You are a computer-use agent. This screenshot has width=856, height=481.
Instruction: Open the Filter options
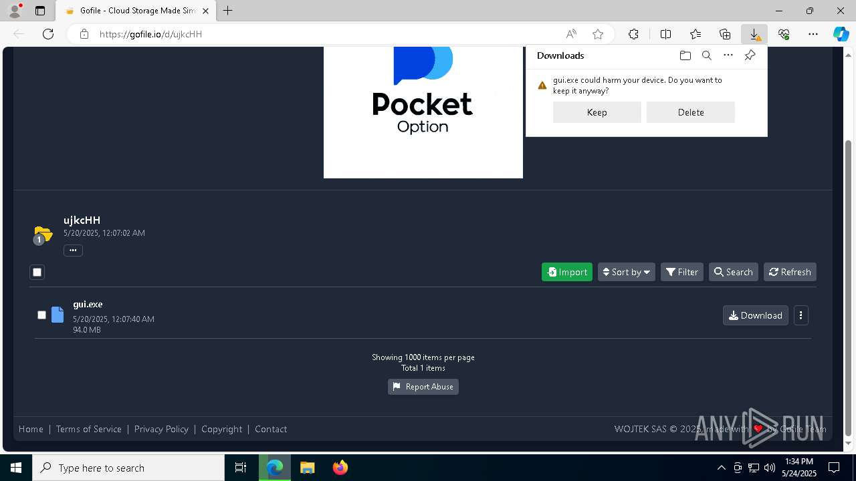coord(682,272)
